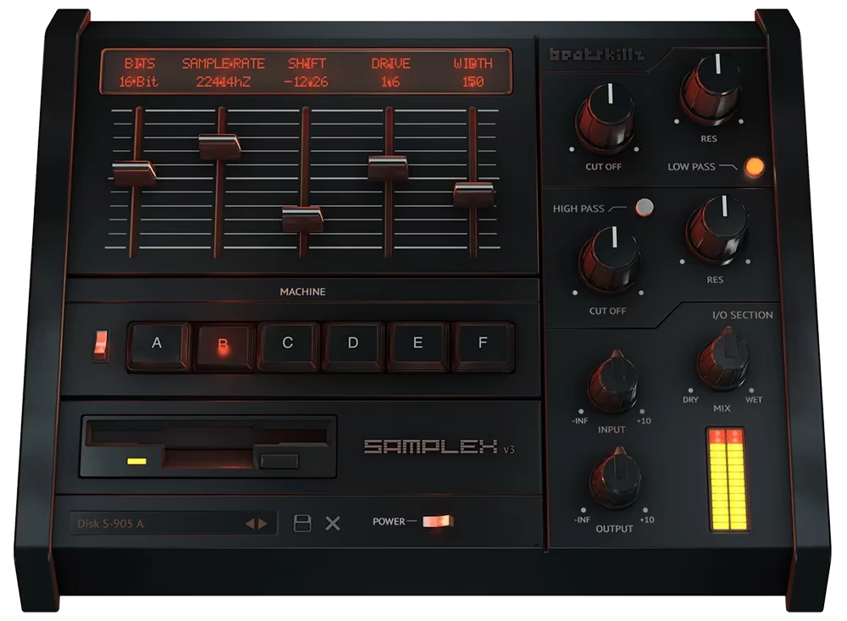Select machine D

[x=352, y=346]
